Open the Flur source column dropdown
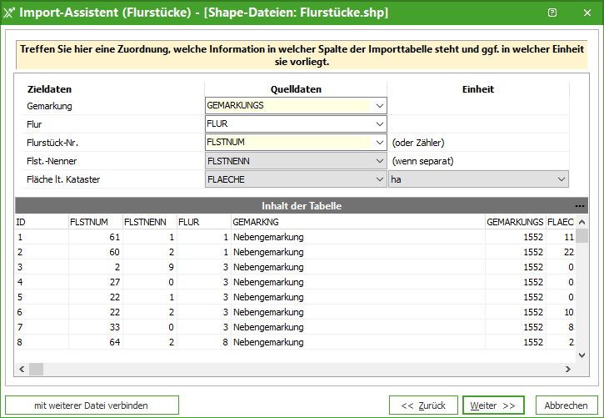Viewport: 604px width, 418px height. coord(380,124)
